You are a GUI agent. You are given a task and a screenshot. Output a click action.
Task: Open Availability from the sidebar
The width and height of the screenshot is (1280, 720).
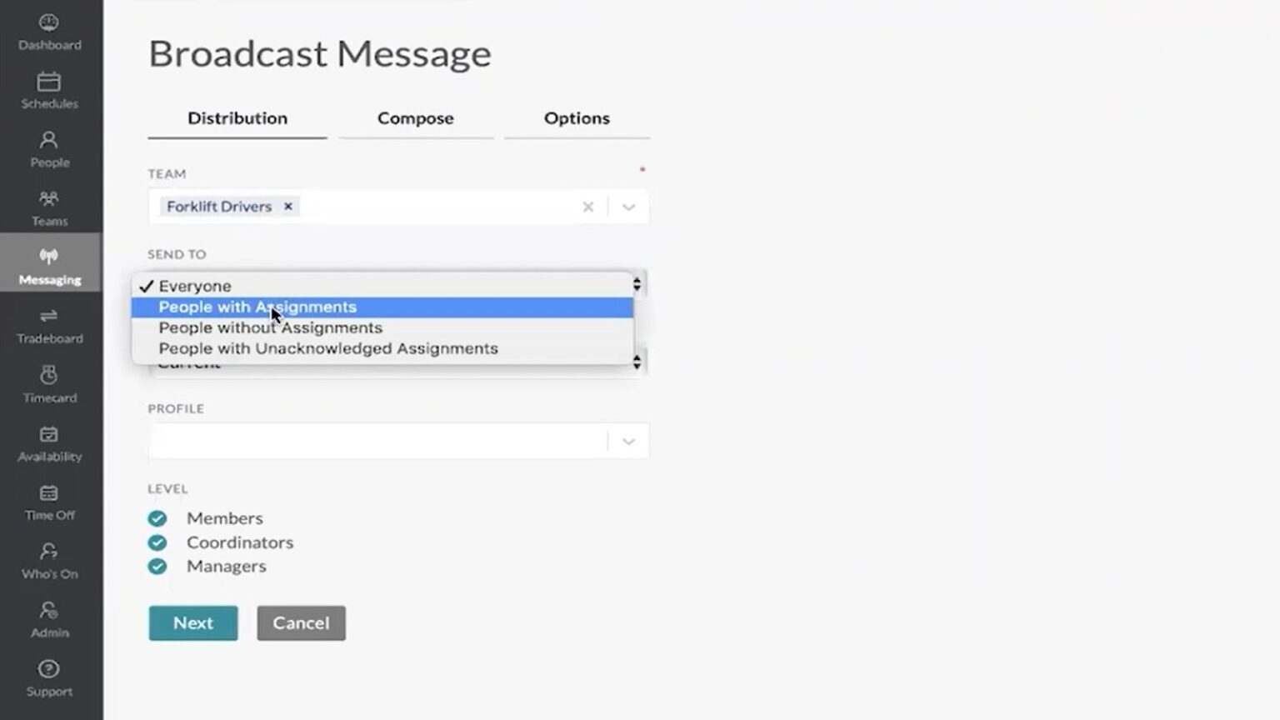pyautogui.click(x=49, y=435)
